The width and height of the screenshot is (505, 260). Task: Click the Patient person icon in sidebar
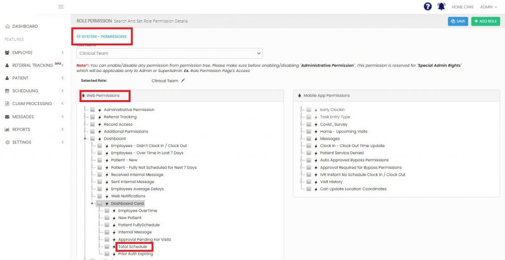[x=7, y=78]
